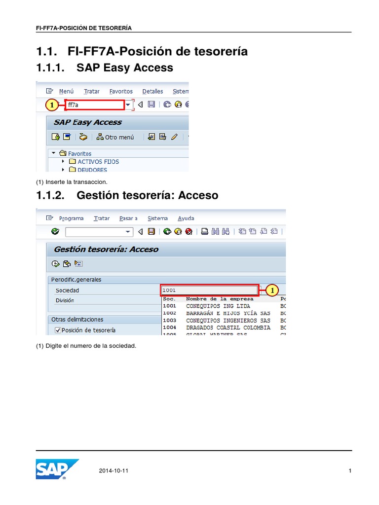Image resolution: width=379 pixels, height=505 pixels.
Task: Click the Previous page icon
Action: pyautogui.click(x=253, y=231)
